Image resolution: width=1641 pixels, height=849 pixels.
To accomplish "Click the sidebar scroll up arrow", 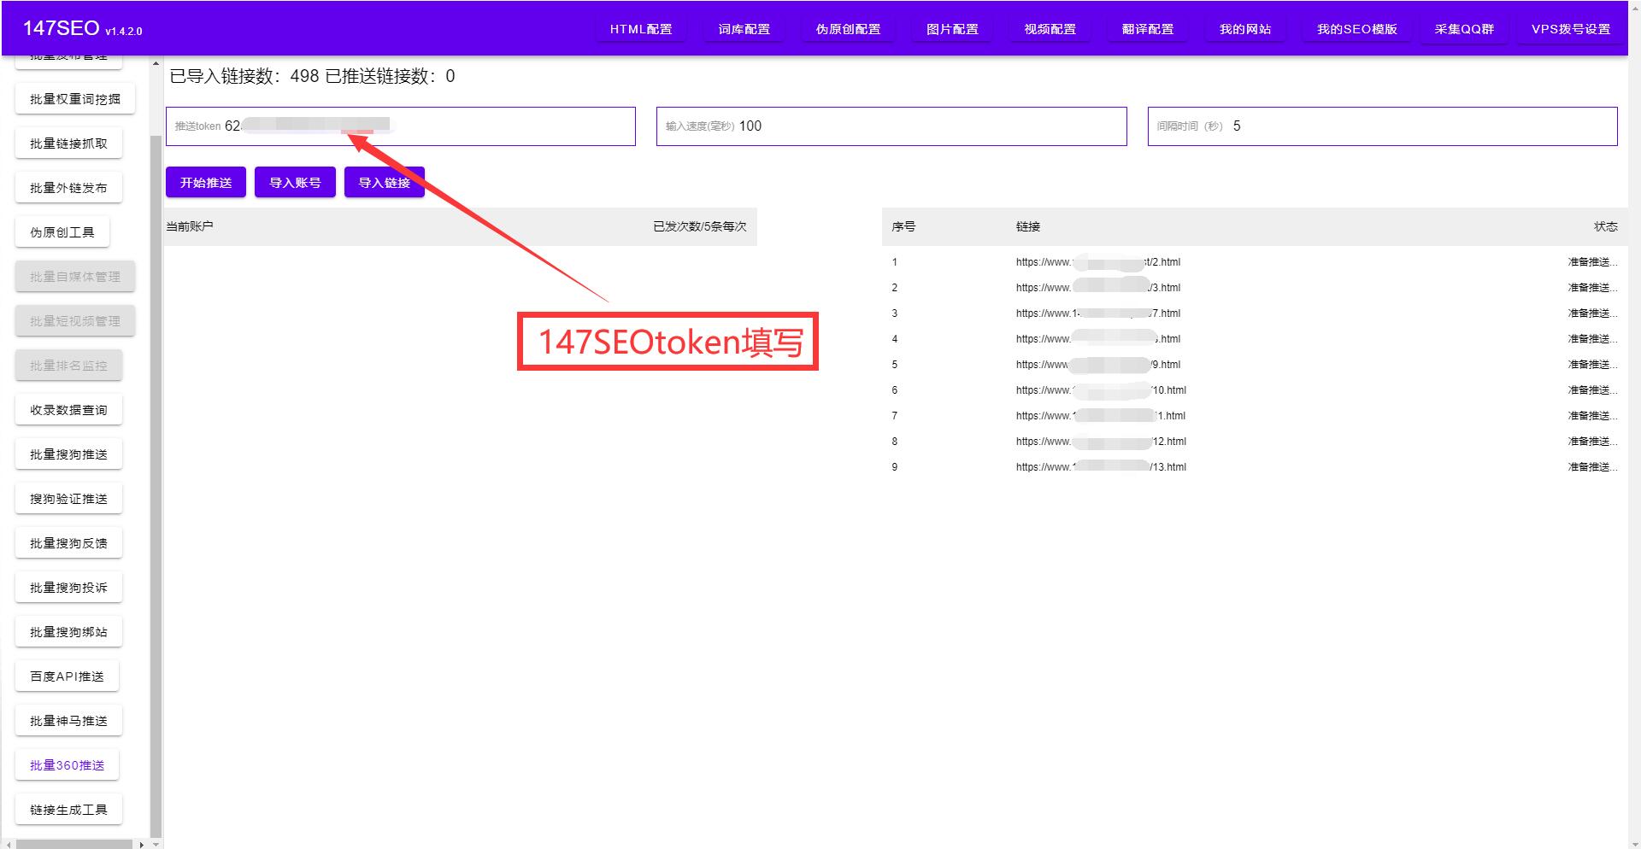I will click(x=156, y=63).
